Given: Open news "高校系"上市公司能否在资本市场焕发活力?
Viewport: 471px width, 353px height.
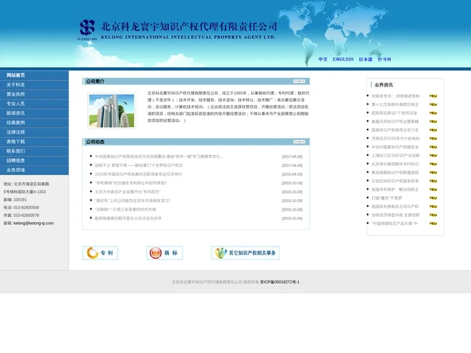Looking at the screenshot, I should point(132,201).
